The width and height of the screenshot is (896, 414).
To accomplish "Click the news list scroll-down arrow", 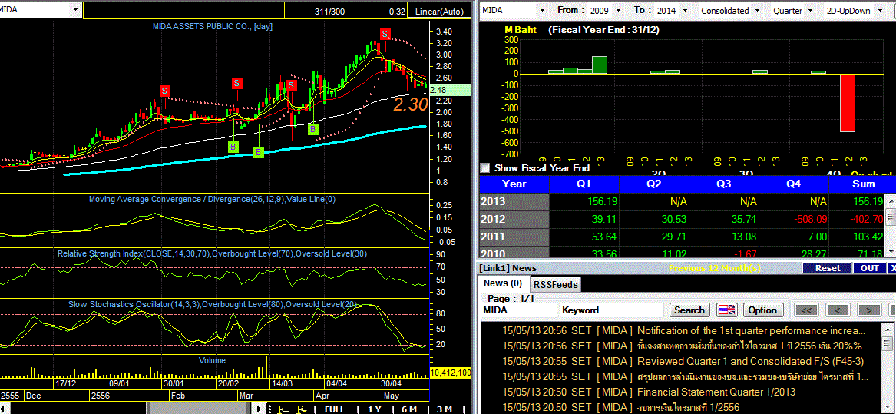I will click(886, 407).
